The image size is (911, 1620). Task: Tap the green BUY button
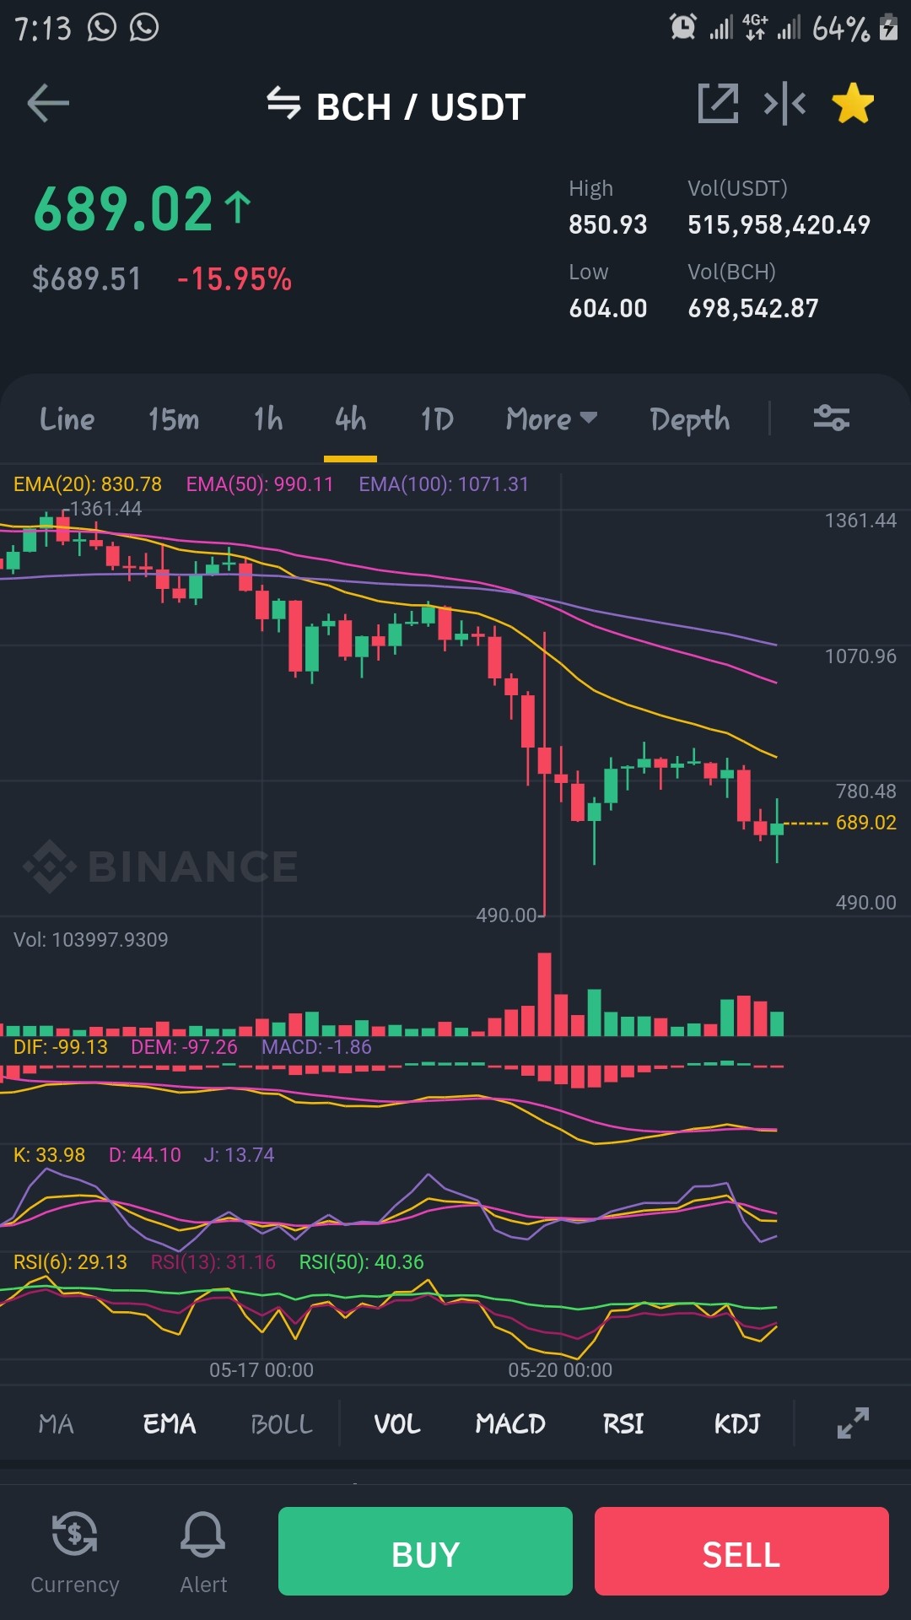425,1551
